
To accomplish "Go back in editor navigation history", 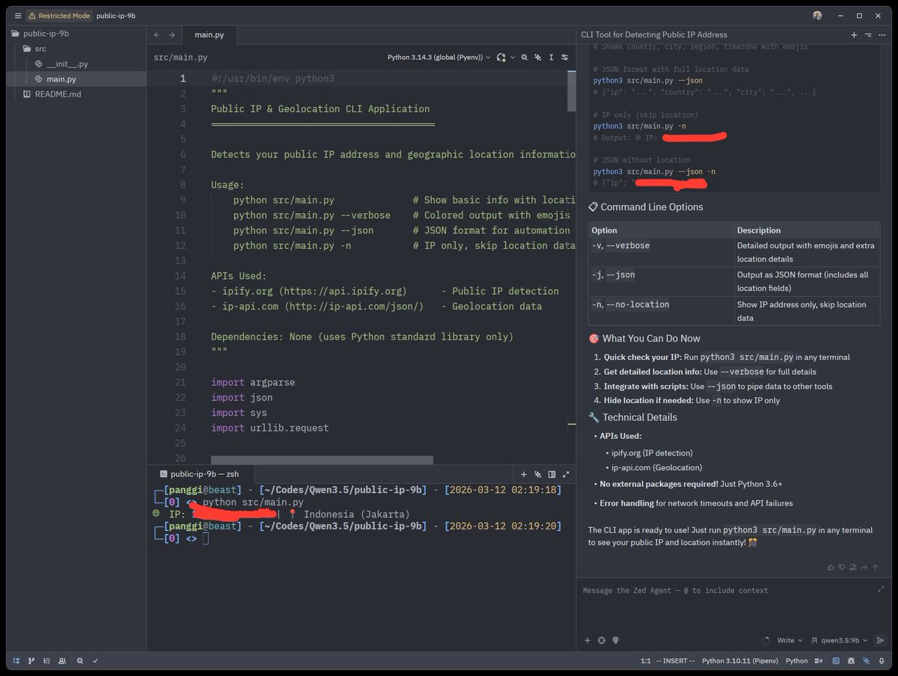I will (x=156, y=34).
